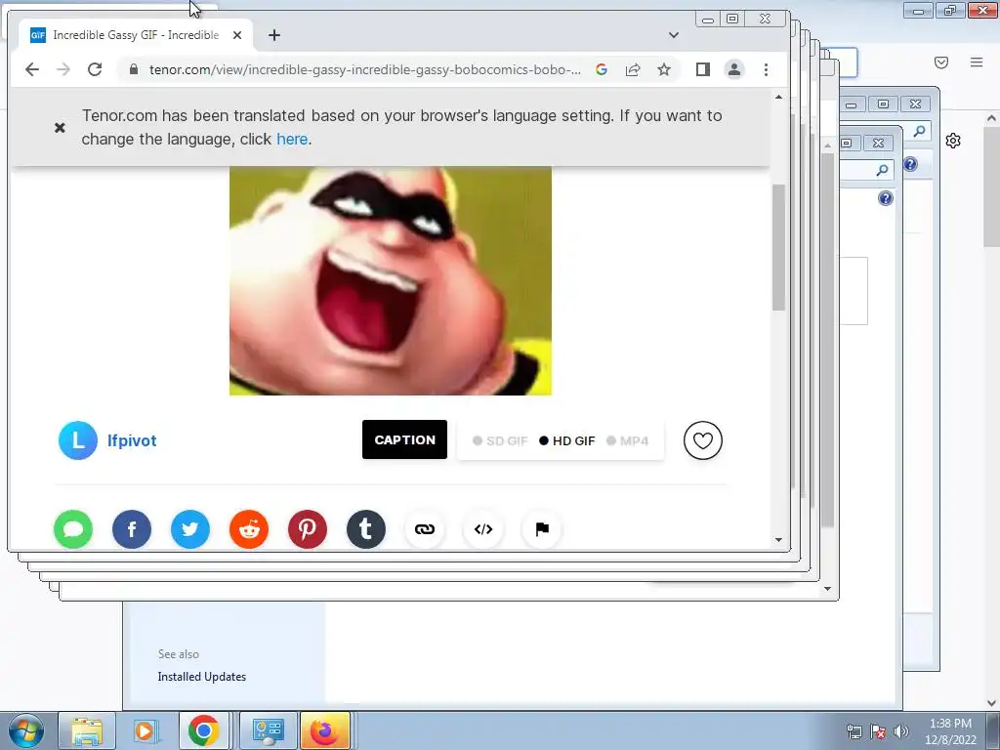Image resolution: width=1000 pixels, height=750 pixels.
Task: Favorite the GIF with heart
Action: tap(703, 440)
